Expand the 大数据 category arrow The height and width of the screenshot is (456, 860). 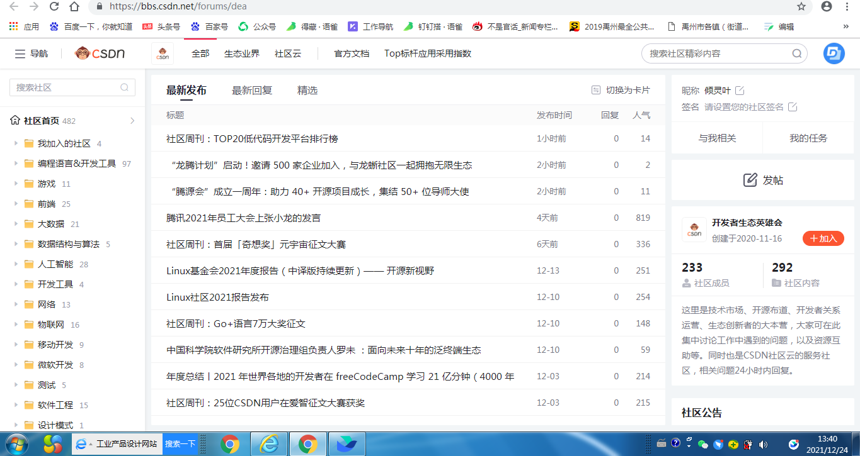point(16,224)
